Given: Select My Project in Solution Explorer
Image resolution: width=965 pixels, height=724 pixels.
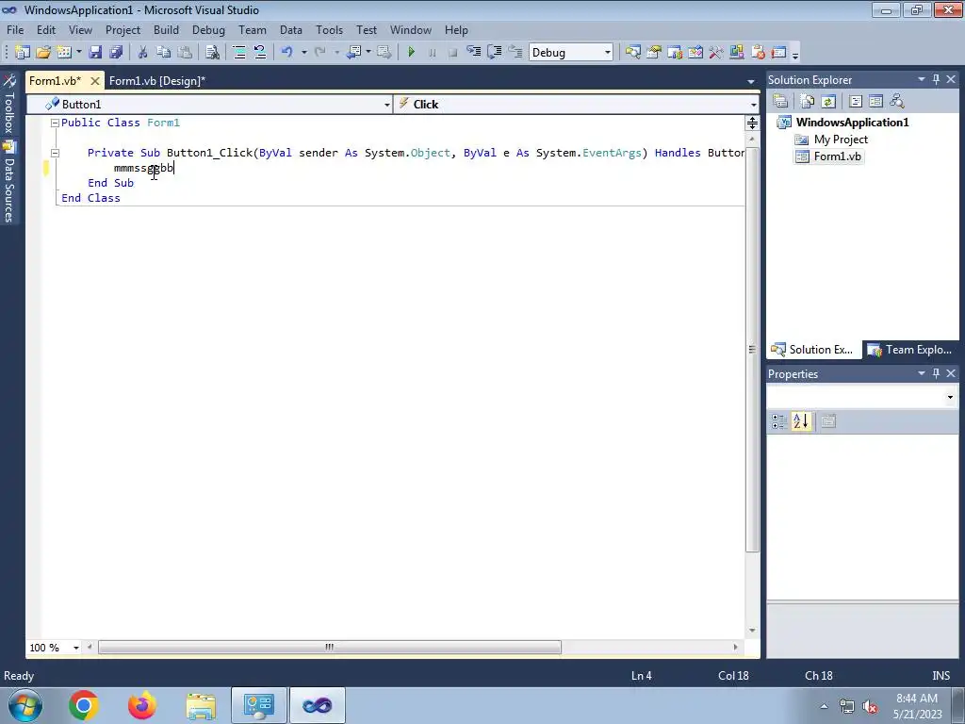Looking at the screenshot, I should point(841,140).
